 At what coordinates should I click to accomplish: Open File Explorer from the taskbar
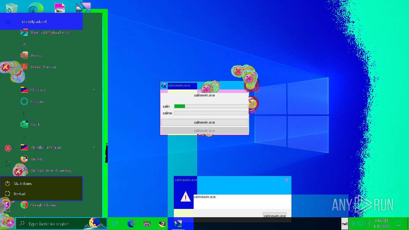pos(147,224)
